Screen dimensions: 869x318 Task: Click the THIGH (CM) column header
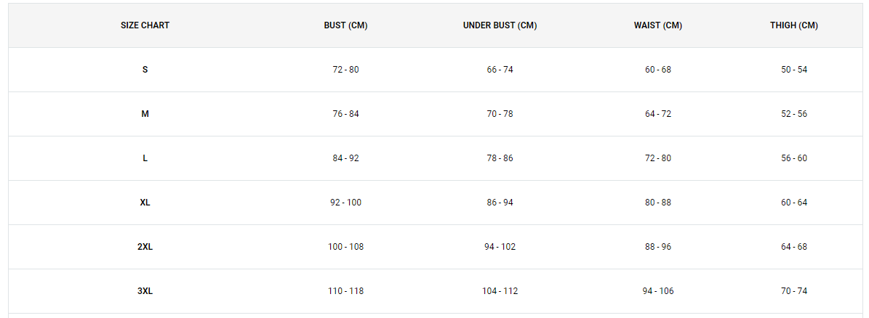coord(794,25)
